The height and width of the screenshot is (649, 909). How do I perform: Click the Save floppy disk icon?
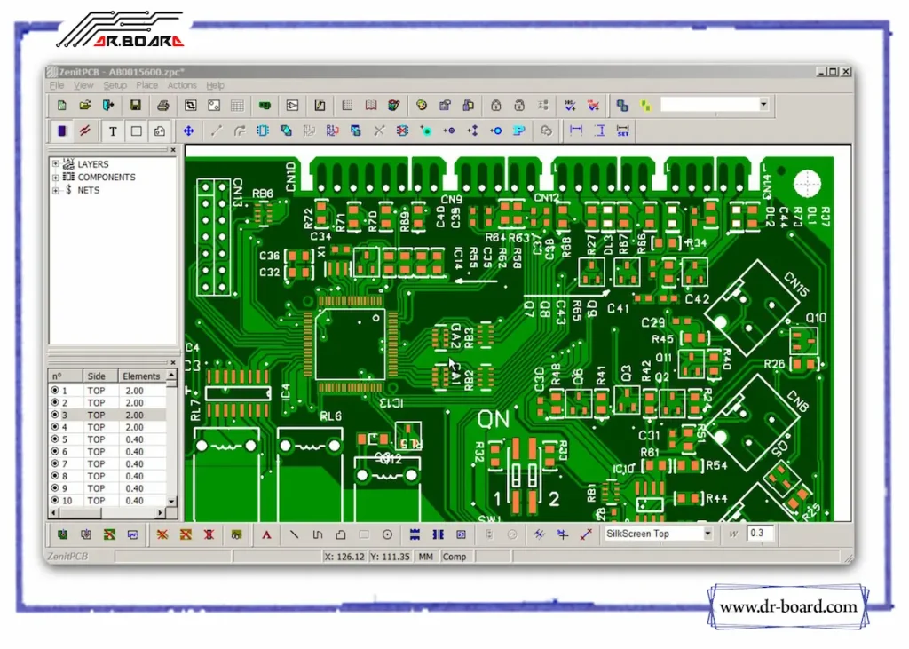click(135, 105)
